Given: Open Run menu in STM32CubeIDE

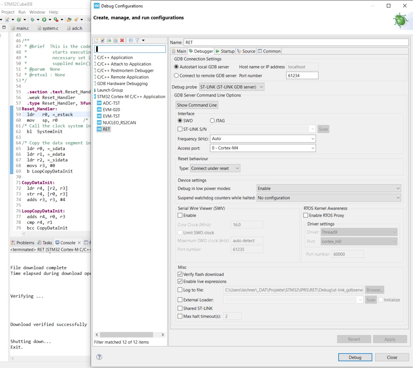Looking at the screenshot, I should pyautogui.click(x=22, y=12).
